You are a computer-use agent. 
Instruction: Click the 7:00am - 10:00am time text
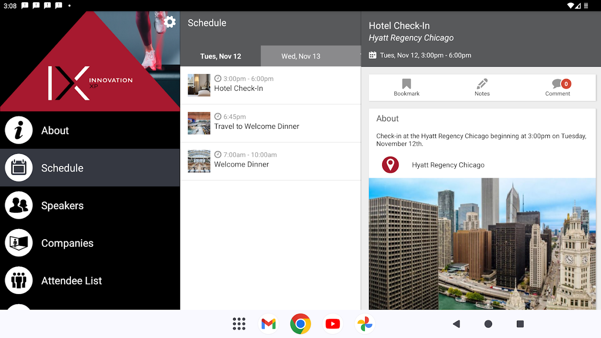tap(250, 155)
